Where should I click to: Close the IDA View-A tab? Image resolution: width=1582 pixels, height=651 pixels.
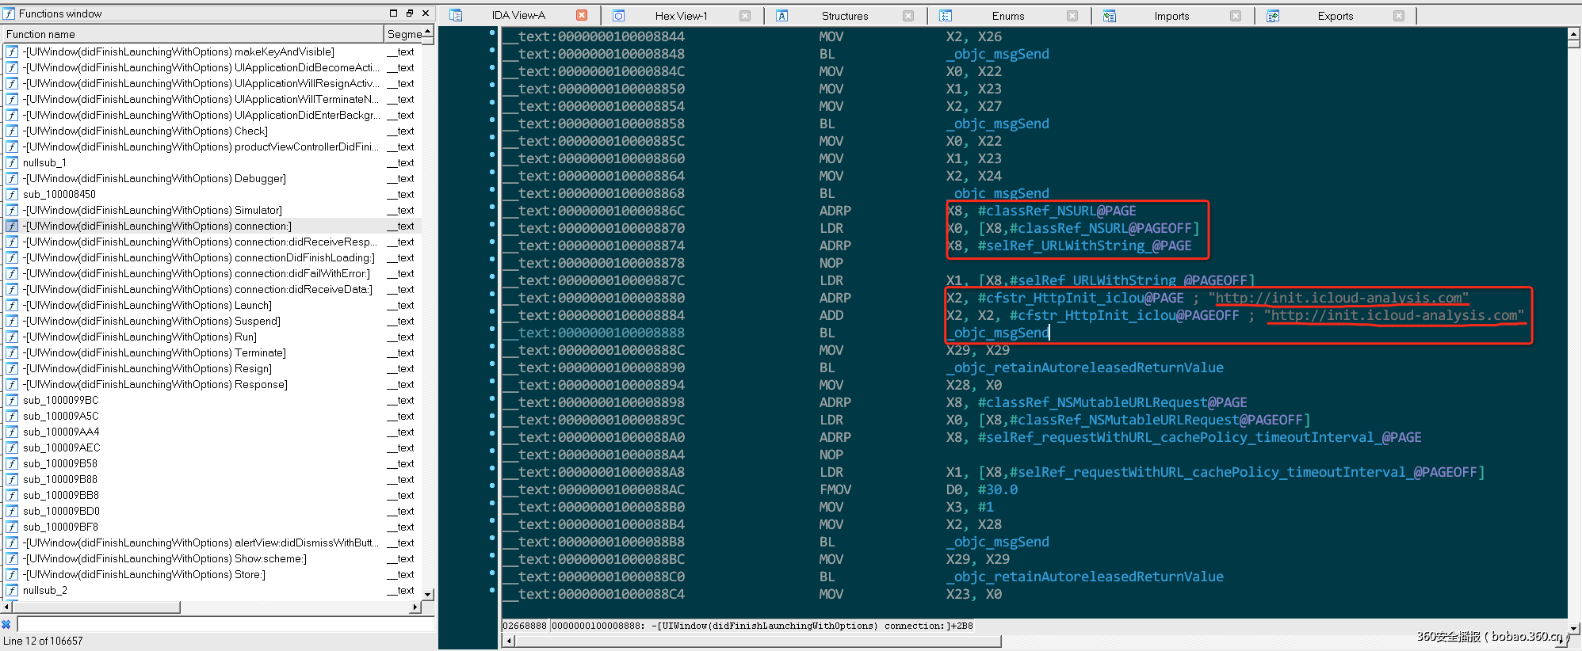coord(582,15)
